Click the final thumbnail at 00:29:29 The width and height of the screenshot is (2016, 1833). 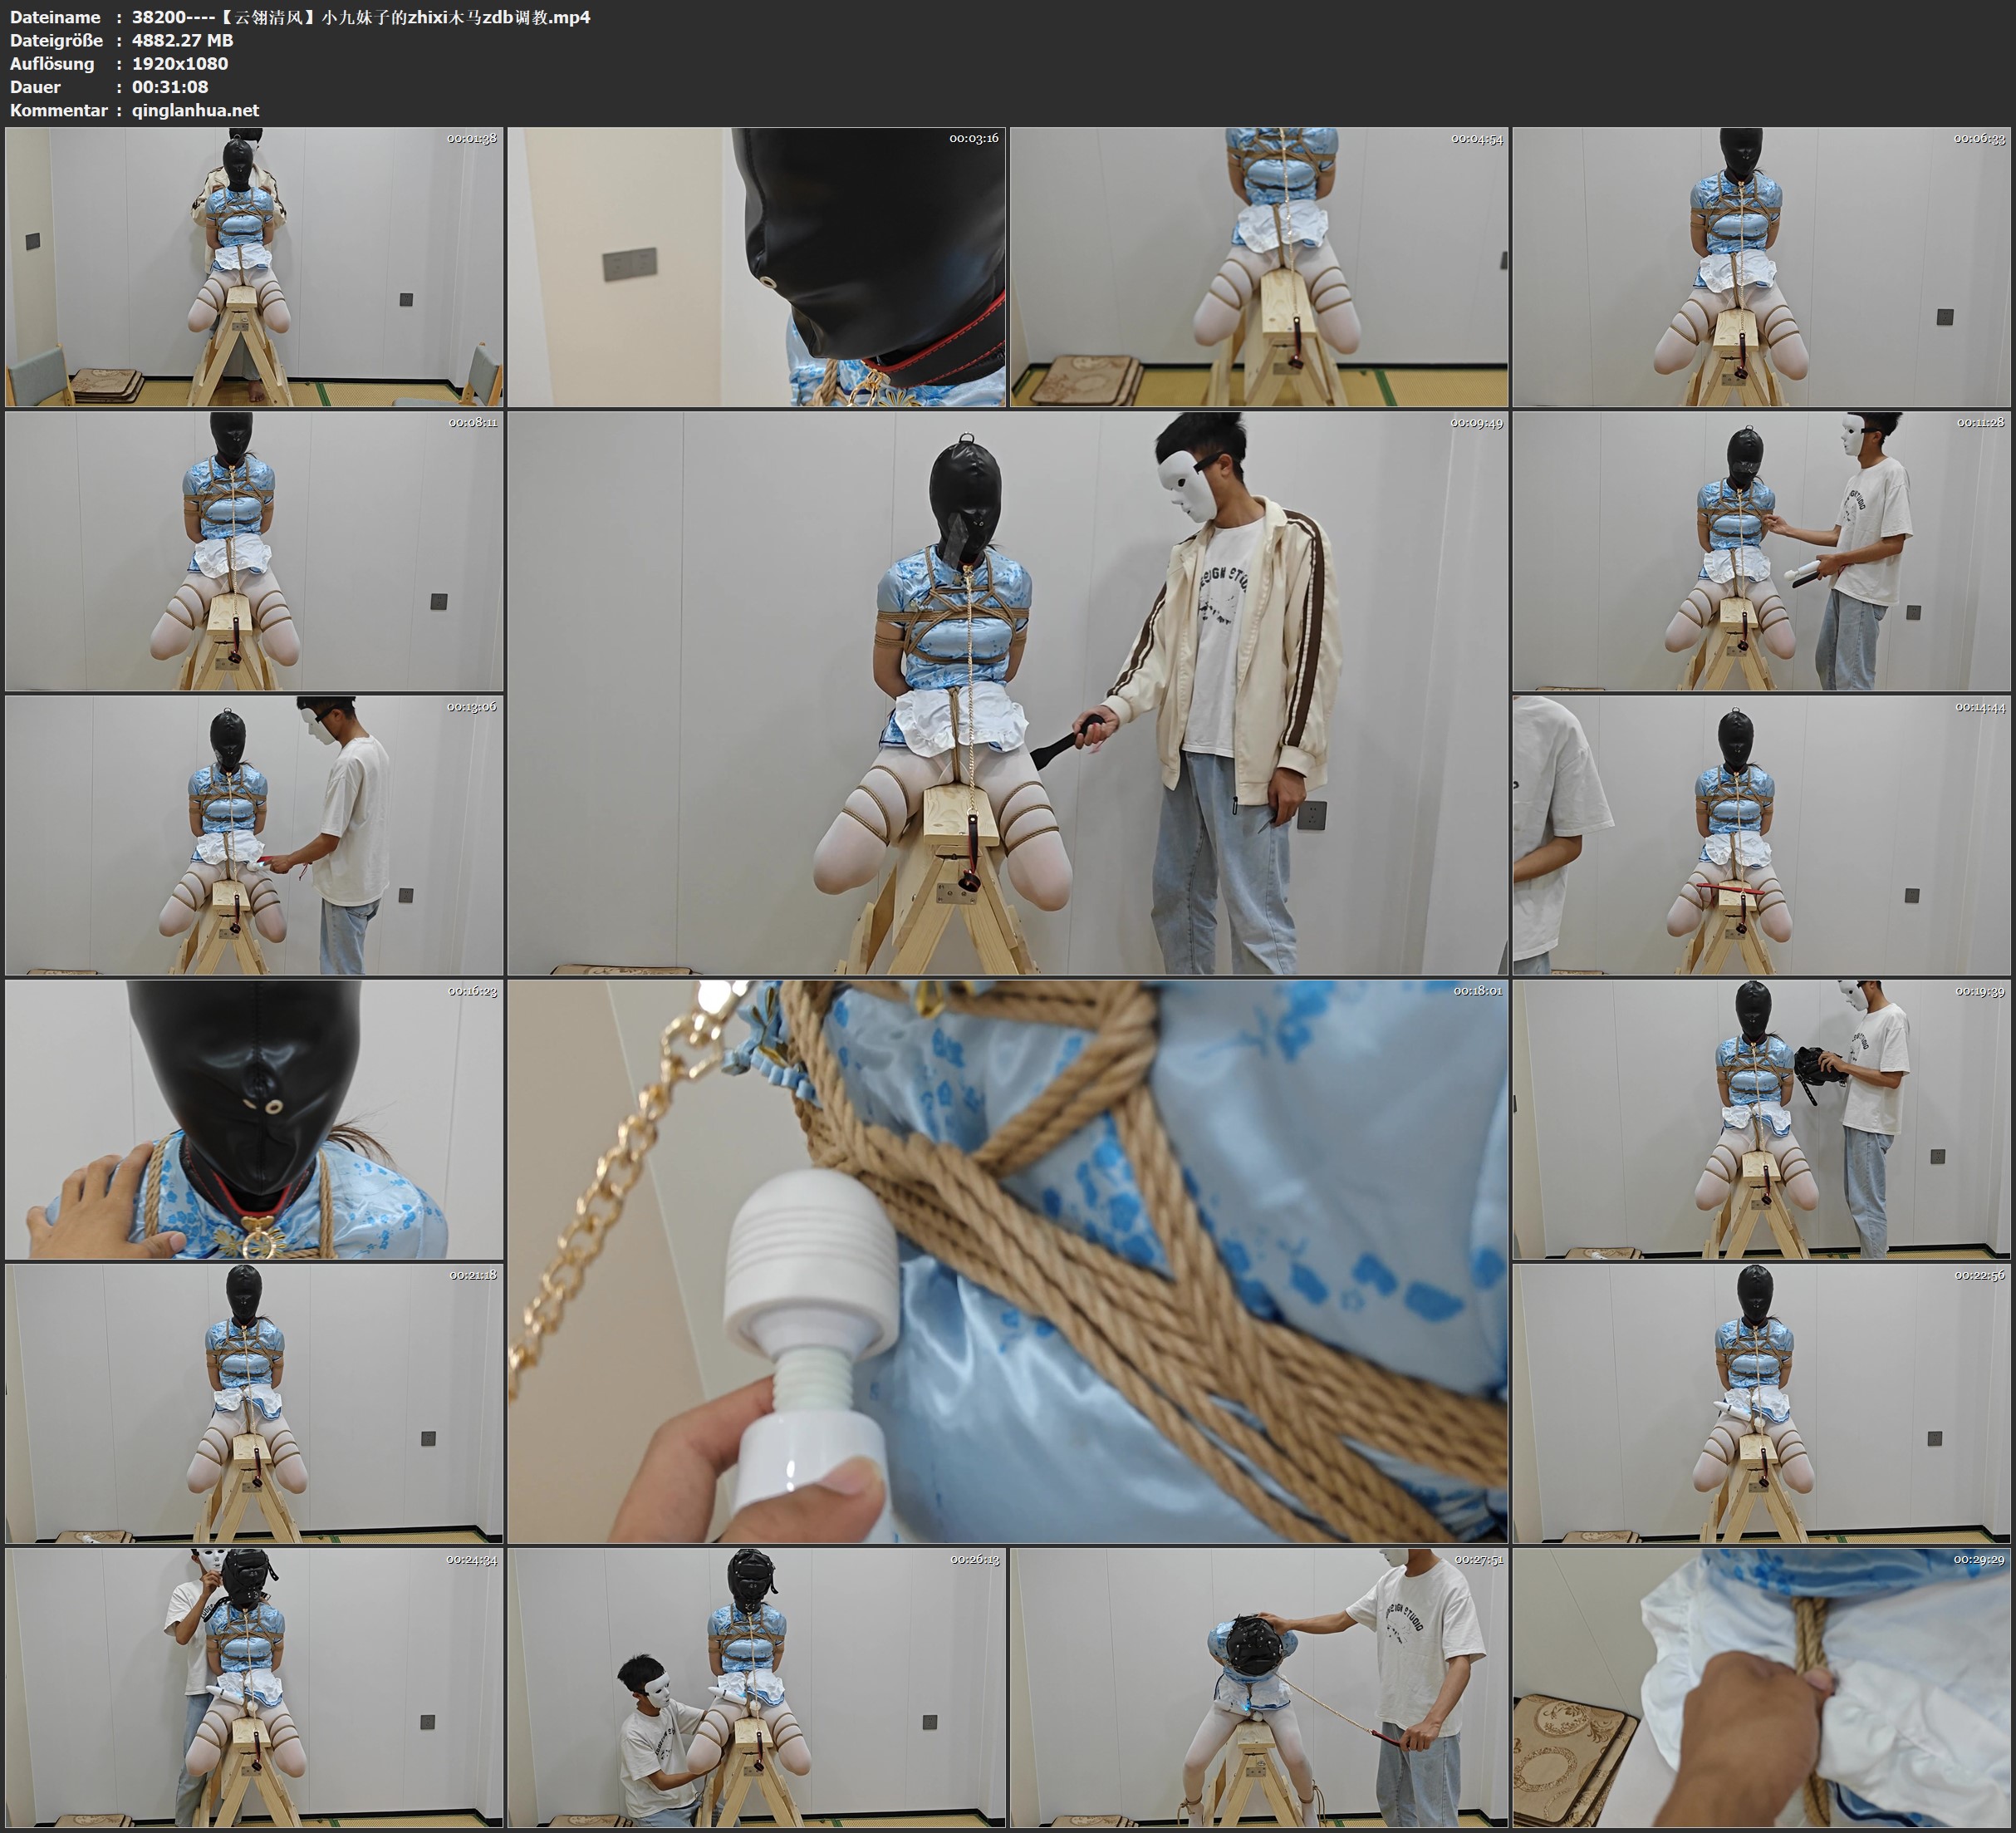(1762, 1687)
